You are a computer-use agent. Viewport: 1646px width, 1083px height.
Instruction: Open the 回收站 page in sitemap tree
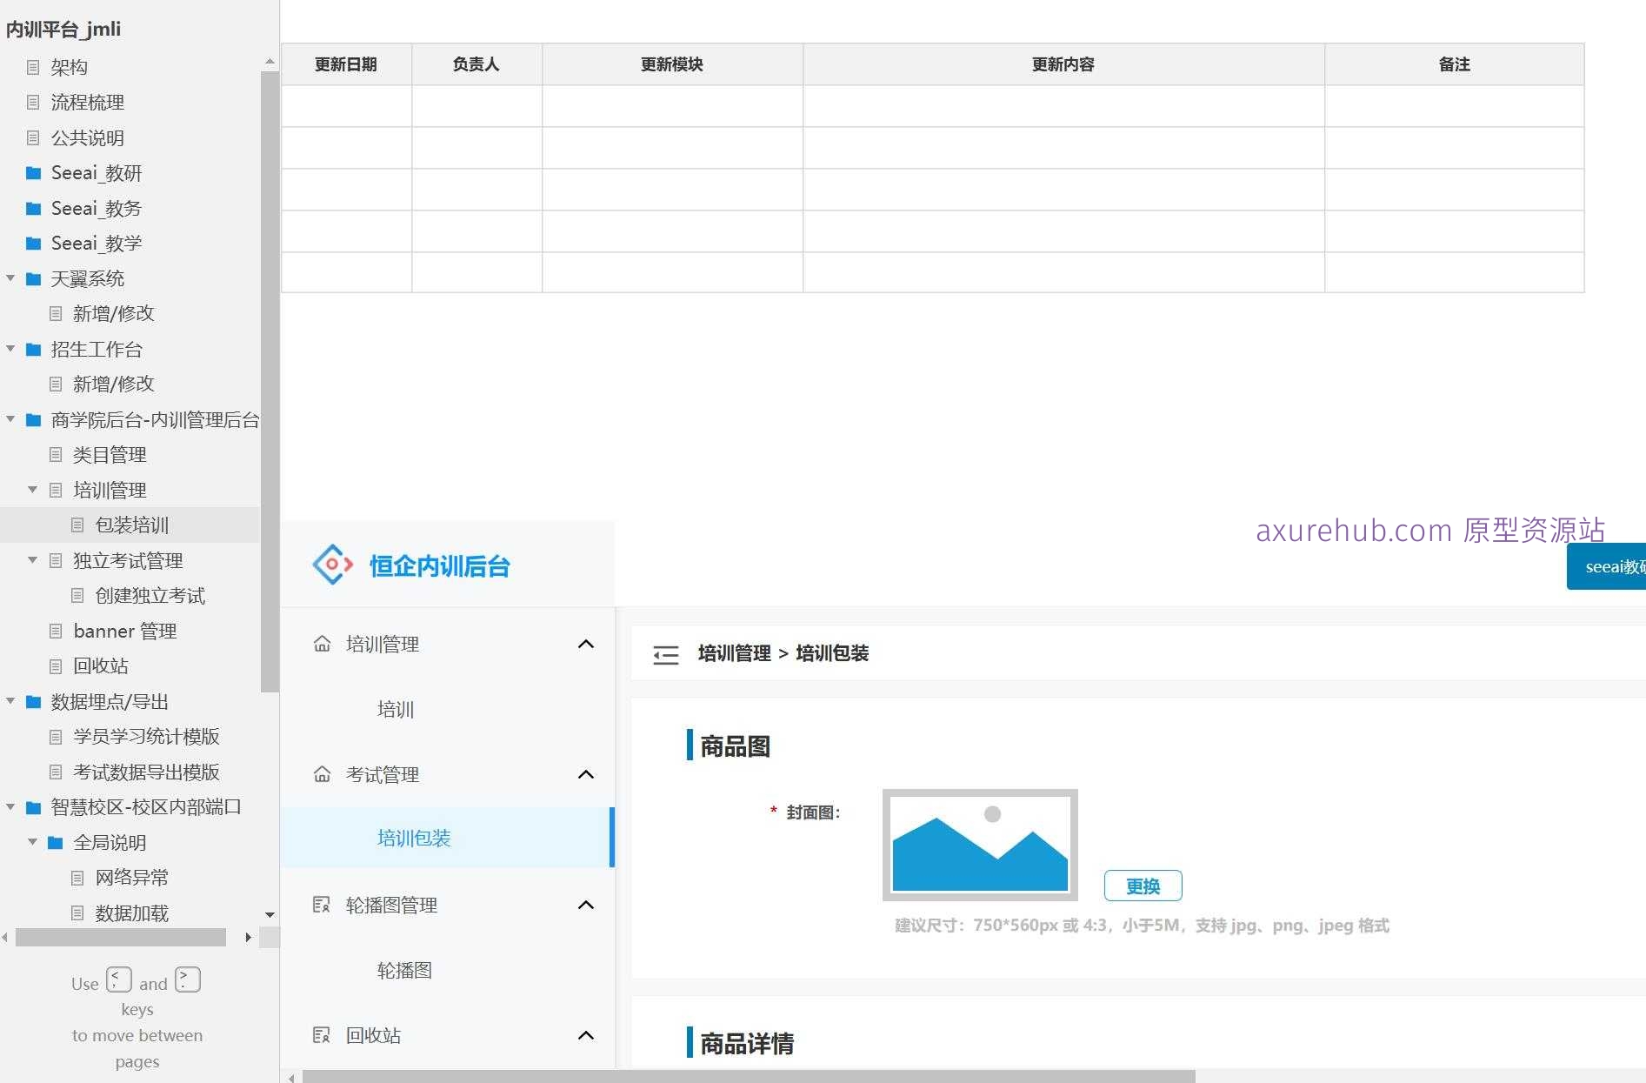click(101, 666)
